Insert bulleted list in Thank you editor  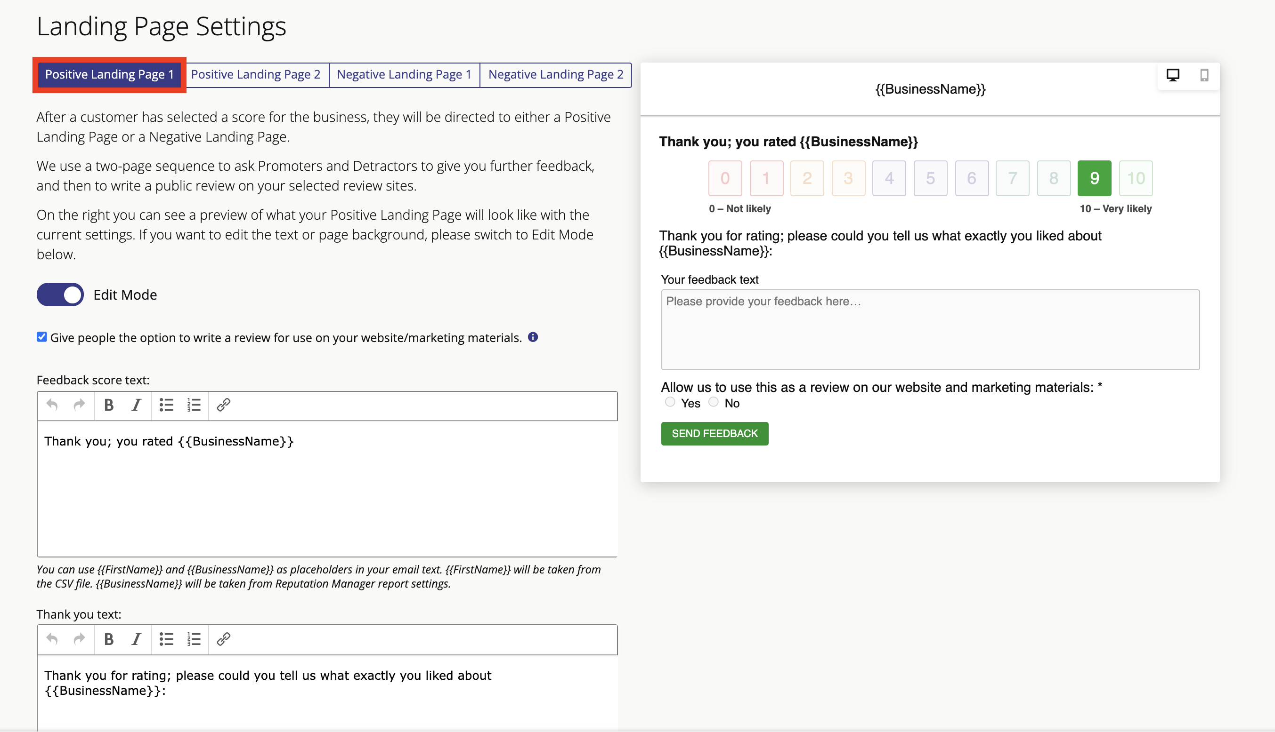tap(166, 639)
